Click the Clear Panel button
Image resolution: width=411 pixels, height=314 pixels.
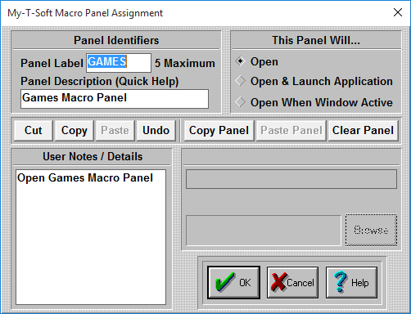[x=364, y=131]
